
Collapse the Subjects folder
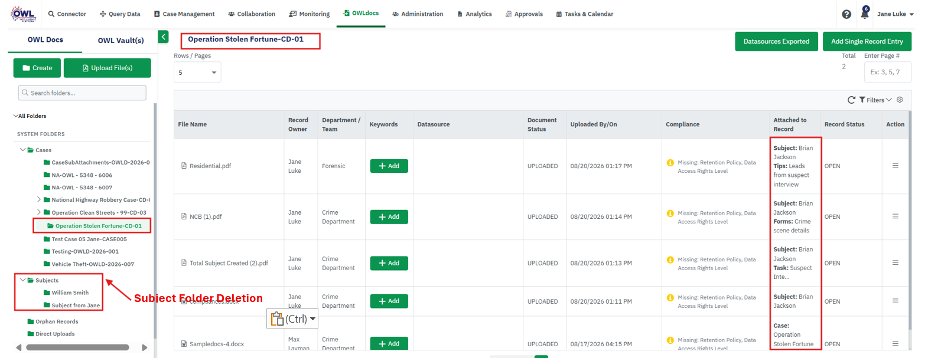tap(23, 280)
